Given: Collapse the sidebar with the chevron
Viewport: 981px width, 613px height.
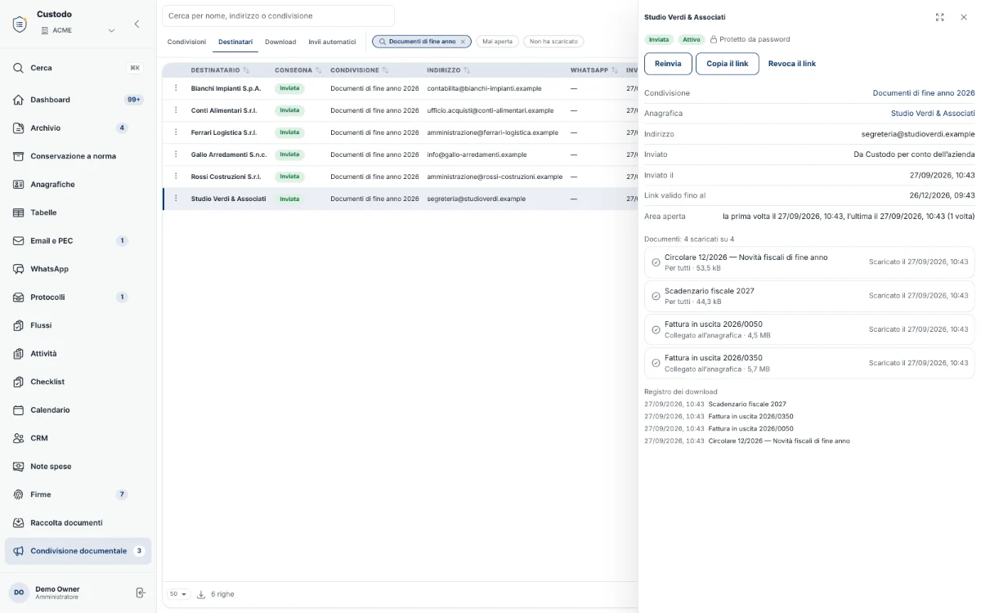Looking at the screenshot, I should click(137, 25).
